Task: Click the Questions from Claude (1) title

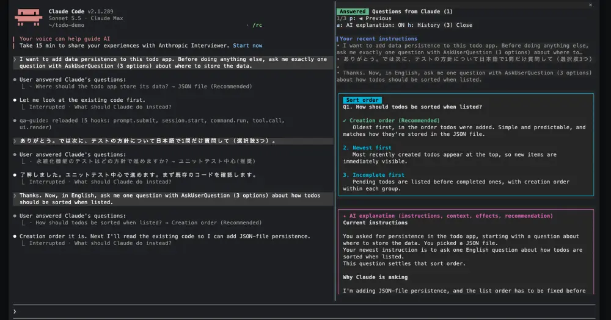Action: [412, 12]
